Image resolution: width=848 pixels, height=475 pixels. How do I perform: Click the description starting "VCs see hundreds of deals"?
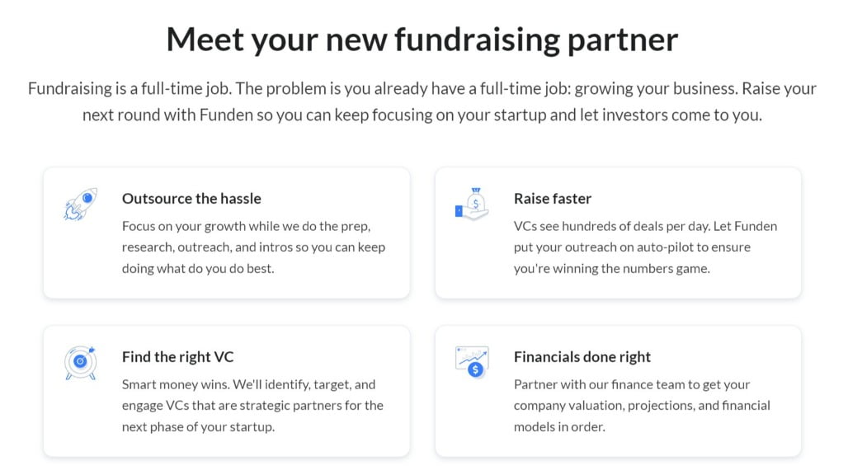pos(645,247)
